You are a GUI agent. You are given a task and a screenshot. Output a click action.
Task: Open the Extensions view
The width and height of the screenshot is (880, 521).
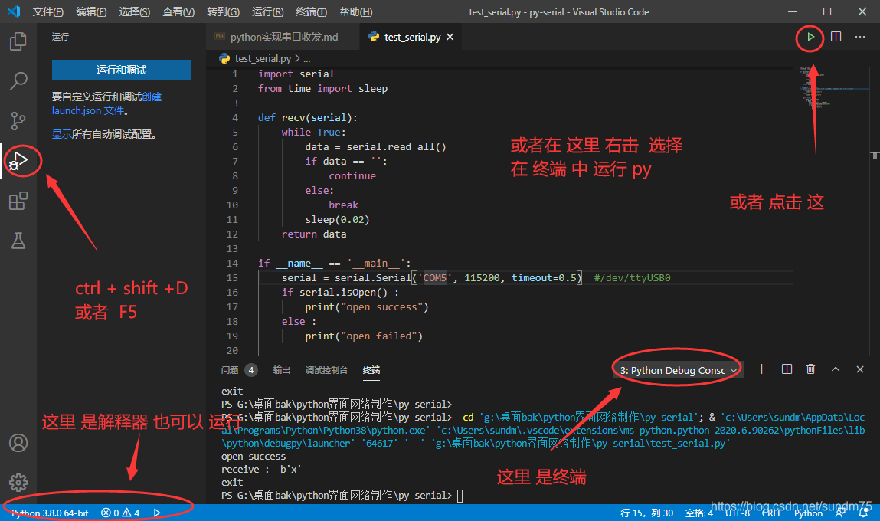[18, 201]
